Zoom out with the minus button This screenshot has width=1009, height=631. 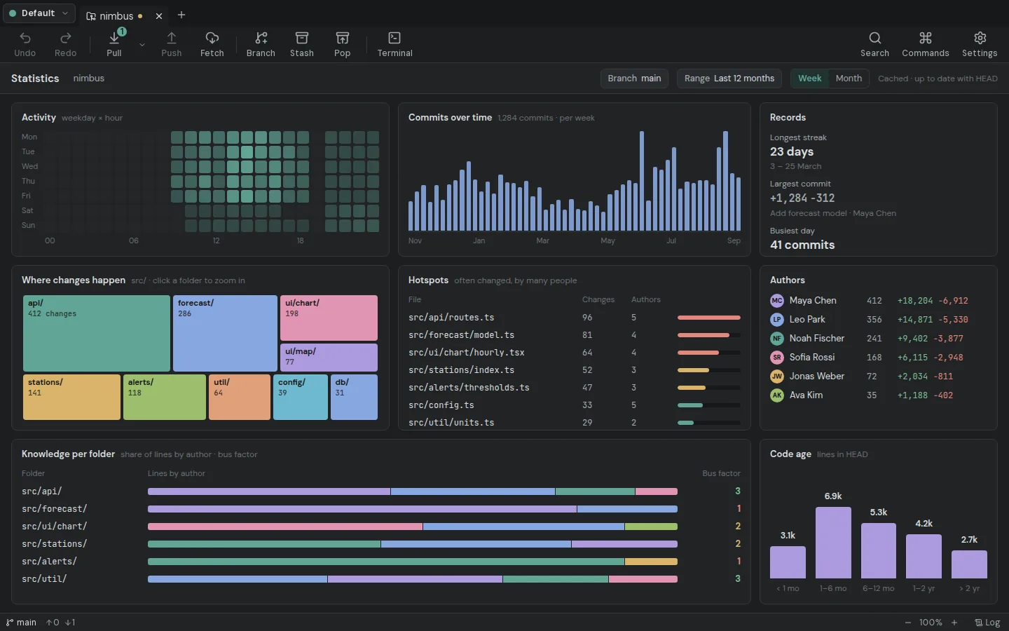[x=908, y=623]
